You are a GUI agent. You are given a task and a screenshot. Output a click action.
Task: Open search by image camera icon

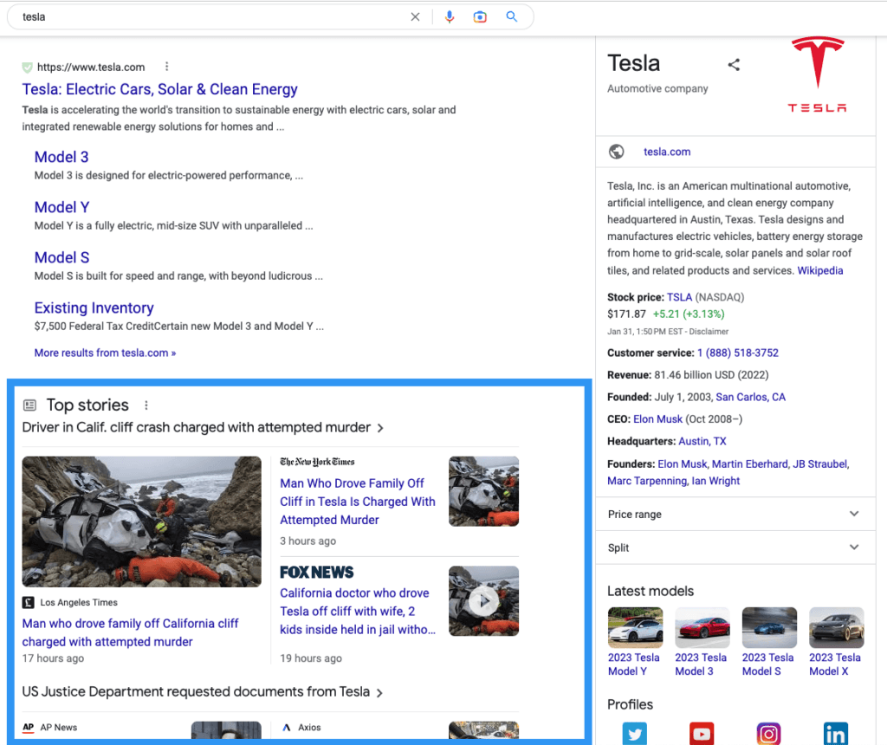coord(480,17)
